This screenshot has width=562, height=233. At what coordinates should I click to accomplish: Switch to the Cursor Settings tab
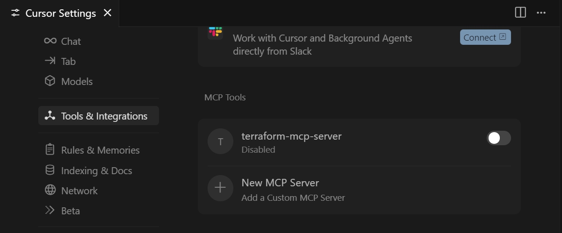60,13
